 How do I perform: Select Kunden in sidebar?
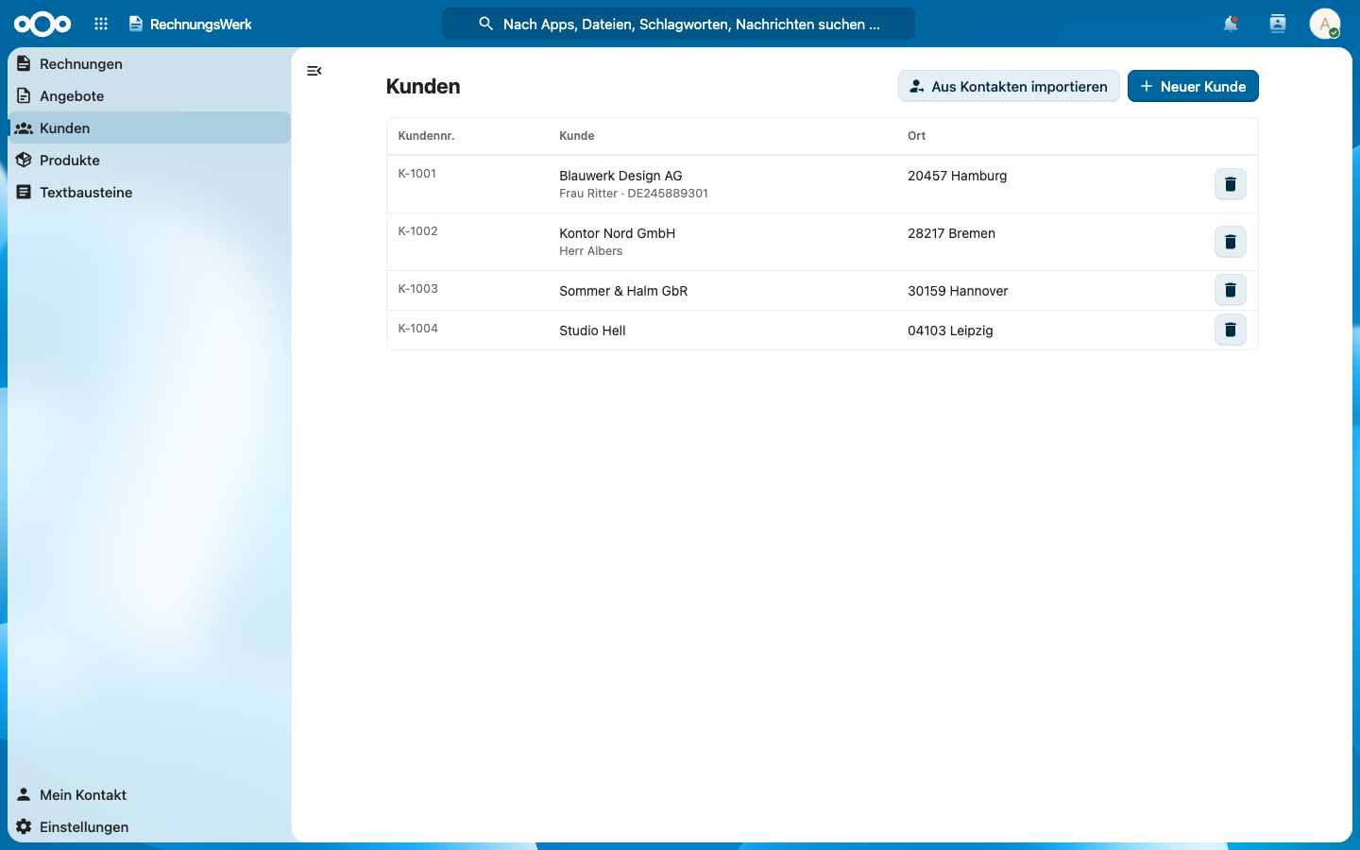point(149,127)
